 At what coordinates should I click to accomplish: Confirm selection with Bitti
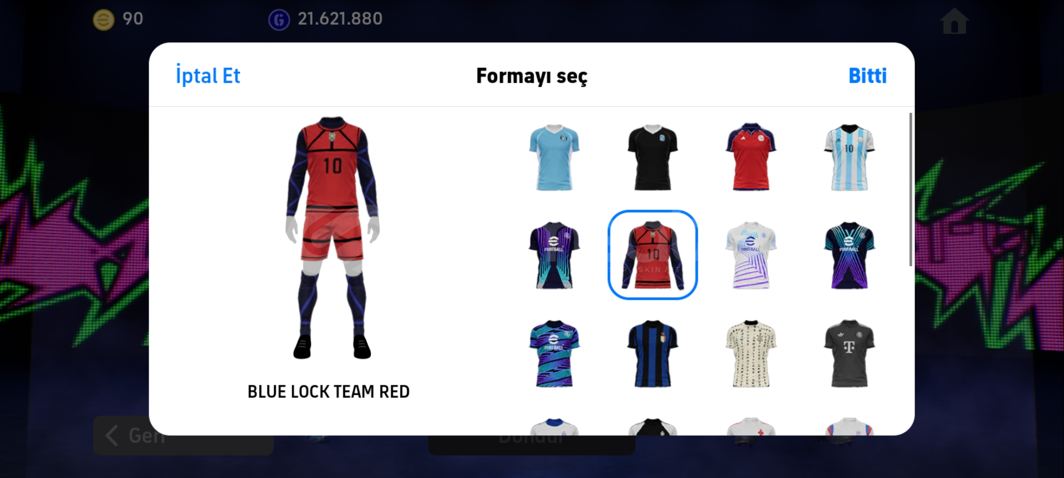(x=868, y=76)
